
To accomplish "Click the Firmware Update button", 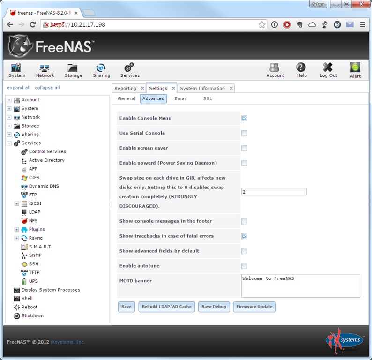I will (x=254, y=307).
